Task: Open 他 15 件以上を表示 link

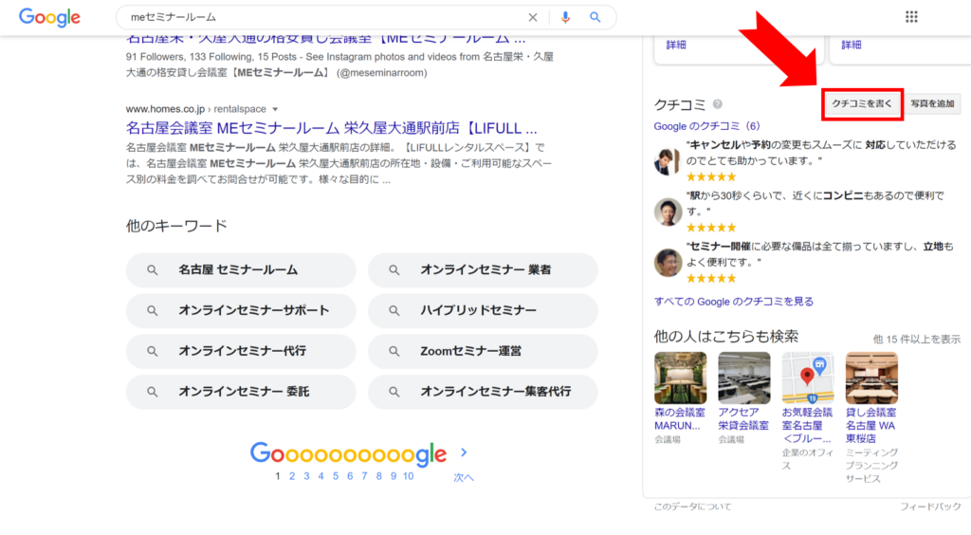Action: pyautogui.click(x=917, y=340)
